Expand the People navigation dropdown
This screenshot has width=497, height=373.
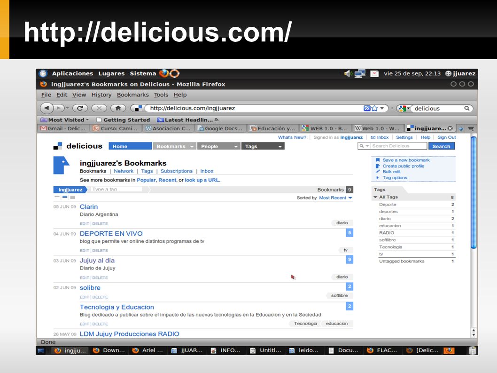click(235, 146)
